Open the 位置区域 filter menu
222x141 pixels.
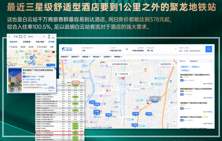(x=65, y=57)
